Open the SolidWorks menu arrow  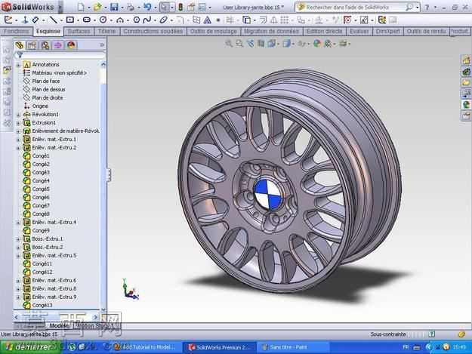pyautogui.click(x=60, y=7)
